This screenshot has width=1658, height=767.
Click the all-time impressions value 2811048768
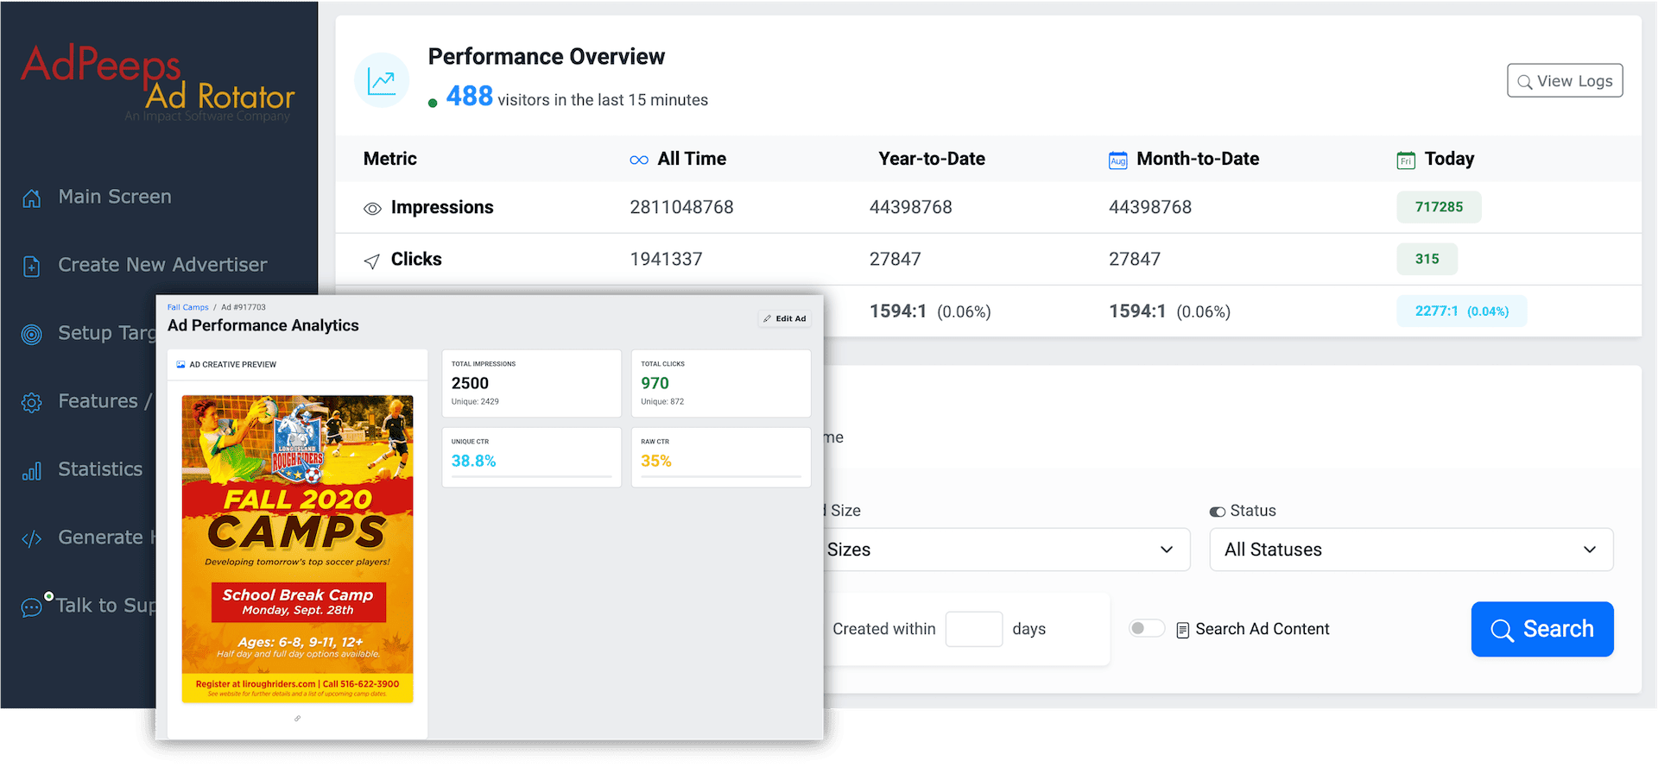coord(681,207)
